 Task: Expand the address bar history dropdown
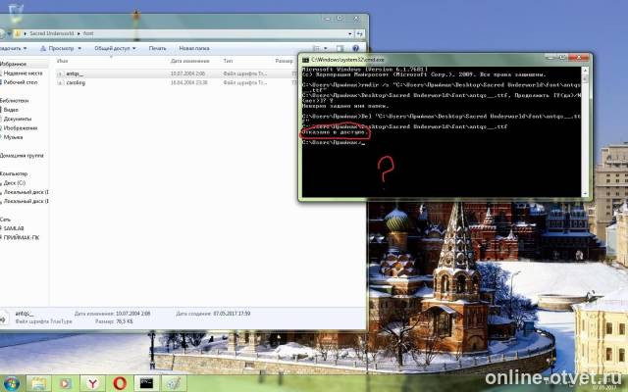point(349,34)
